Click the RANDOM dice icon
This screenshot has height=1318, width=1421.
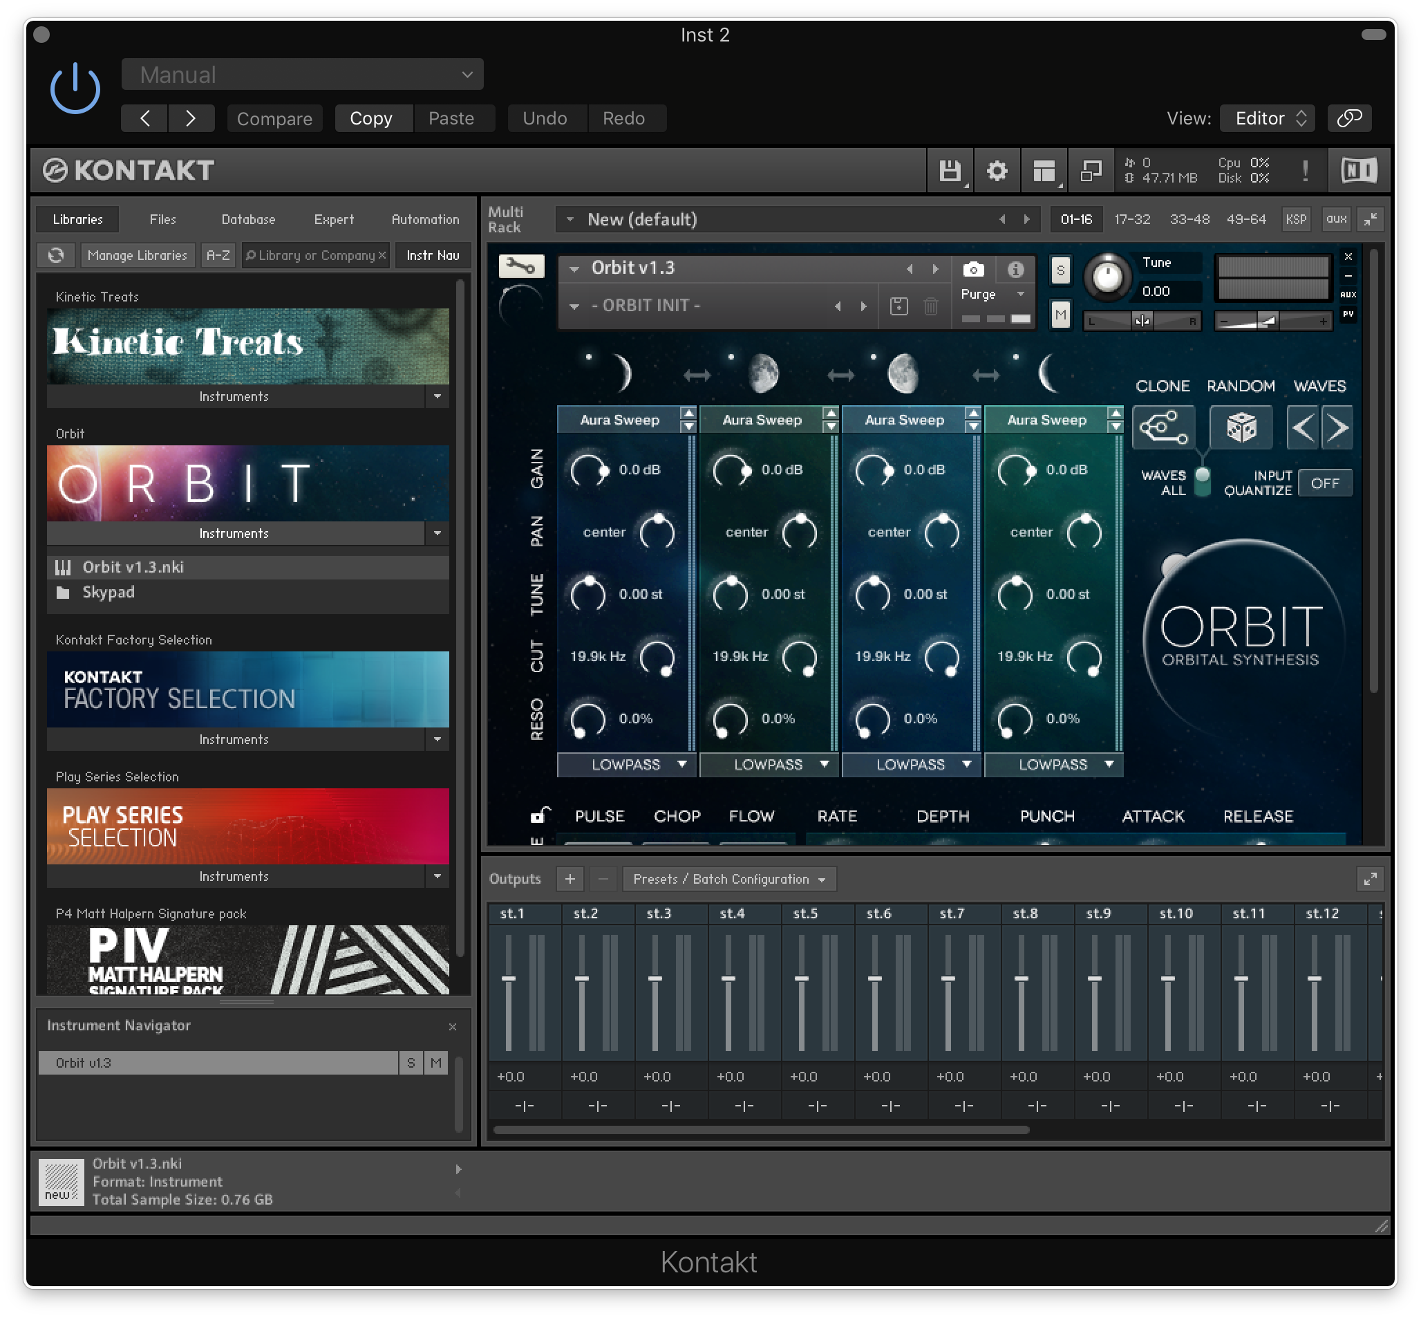[x=1241, y=428]
